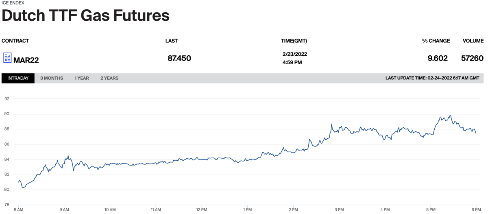Click the 8 AM label on the time axis
The image size is (488, 214).
pyautogui.click(x=19, y=210)
